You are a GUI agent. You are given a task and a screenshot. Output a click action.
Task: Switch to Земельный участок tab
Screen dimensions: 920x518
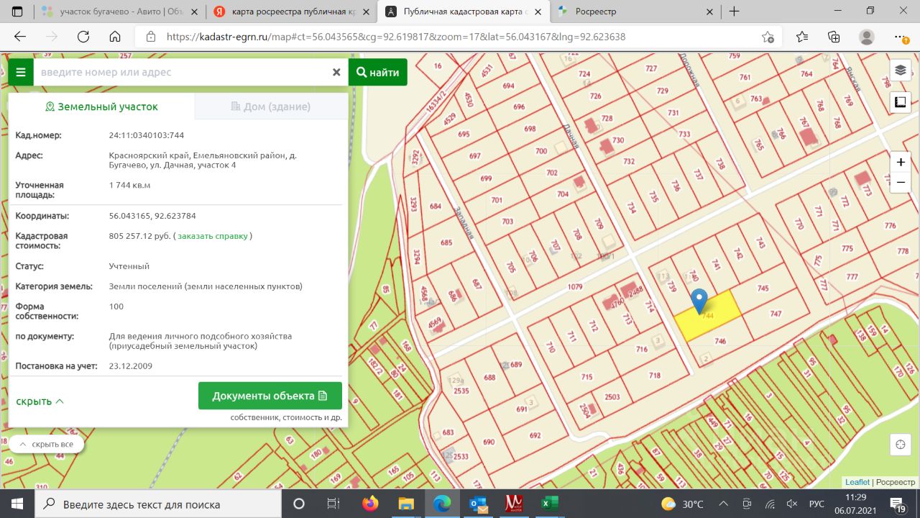(101, 106)
